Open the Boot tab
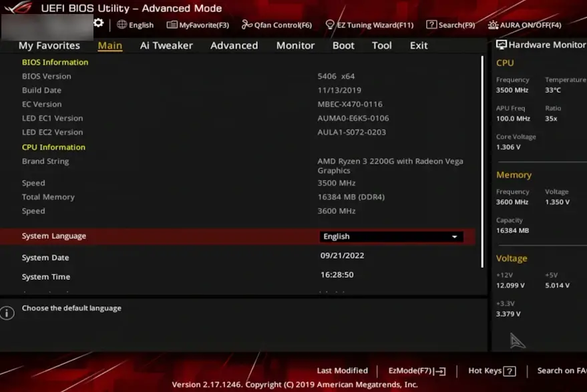587x392 pixels. click(x=343, y=45)
